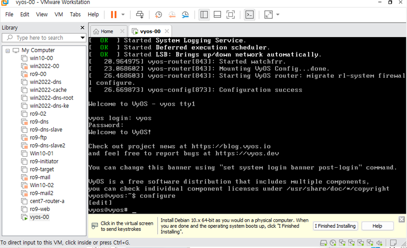Open the snapshot manager with wrench icon
Viewport: 407px width, 248px height.
point(185,15)
